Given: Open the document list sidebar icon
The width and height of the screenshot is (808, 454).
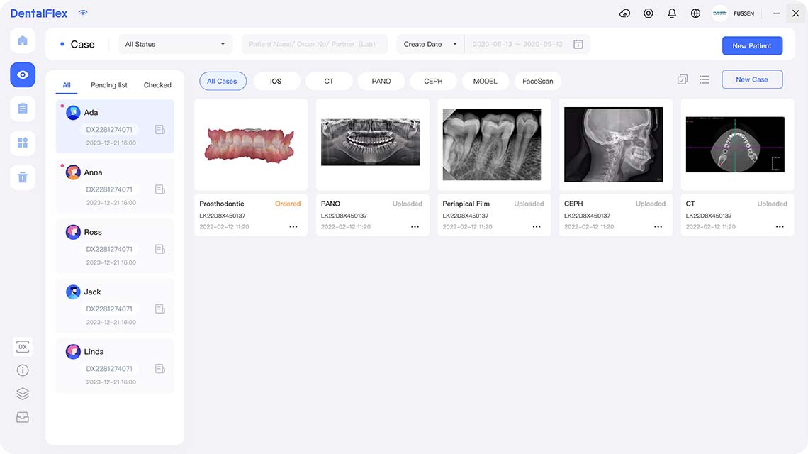Looking at the screenshot, I should pyautogui.click(x=23, y=109).
